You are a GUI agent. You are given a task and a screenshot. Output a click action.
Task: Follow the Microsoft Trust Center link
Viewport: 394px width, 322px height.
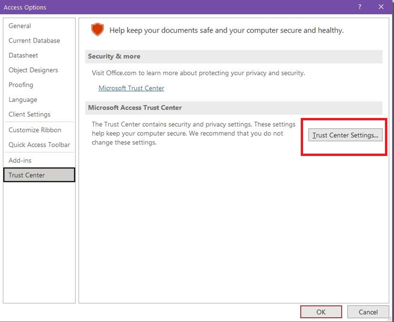[131, 88]
